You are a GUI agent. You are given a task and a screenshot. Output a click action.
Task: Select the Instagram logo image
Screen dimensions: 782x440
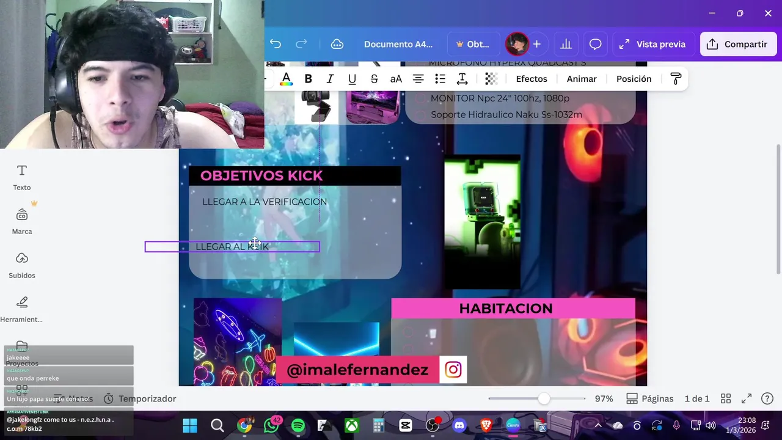click(x=453, y=370)
